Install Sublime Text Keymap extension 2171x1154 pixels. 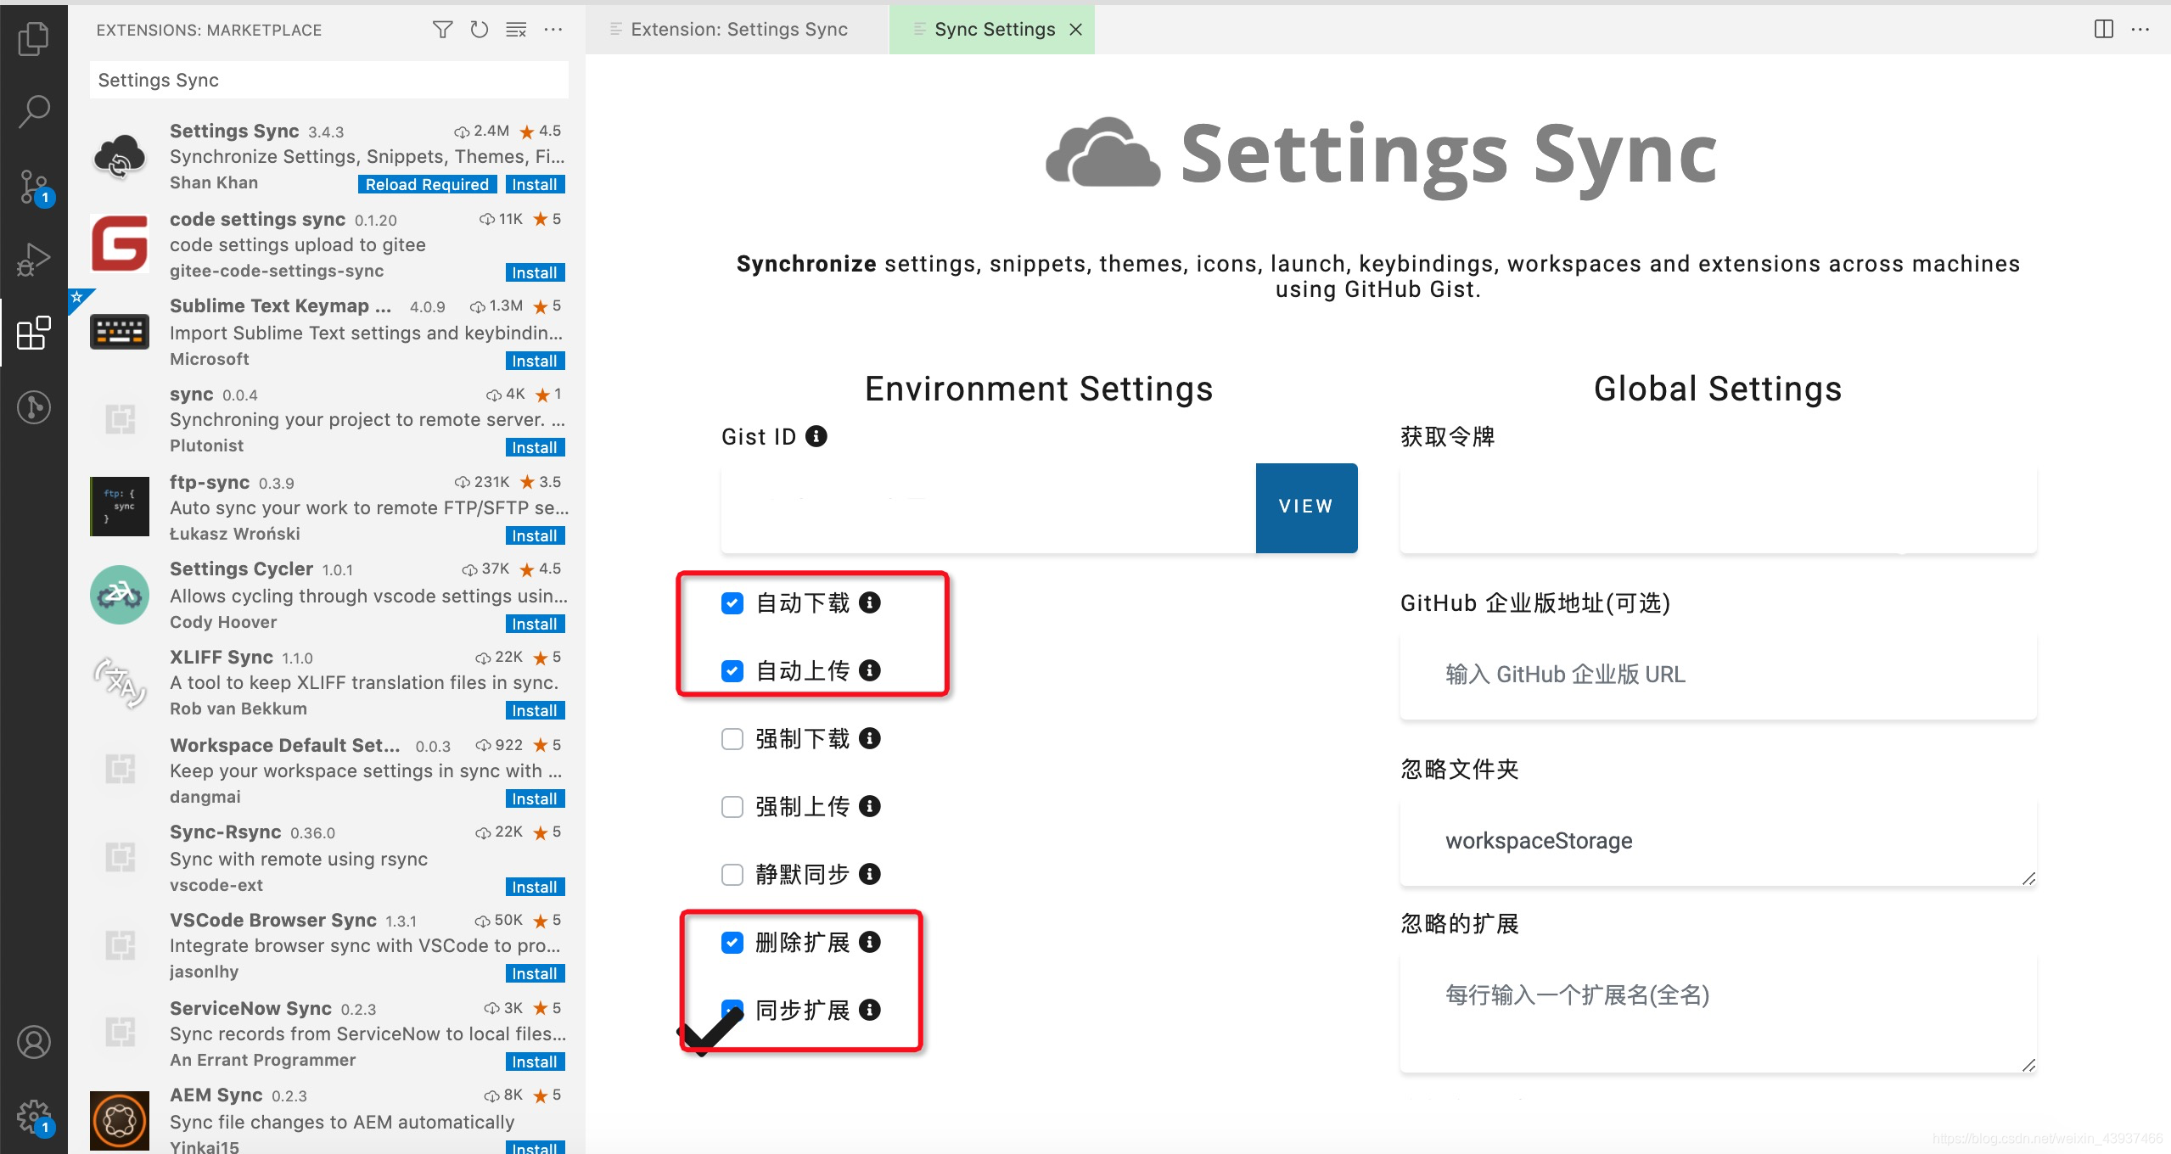(535, 361)
